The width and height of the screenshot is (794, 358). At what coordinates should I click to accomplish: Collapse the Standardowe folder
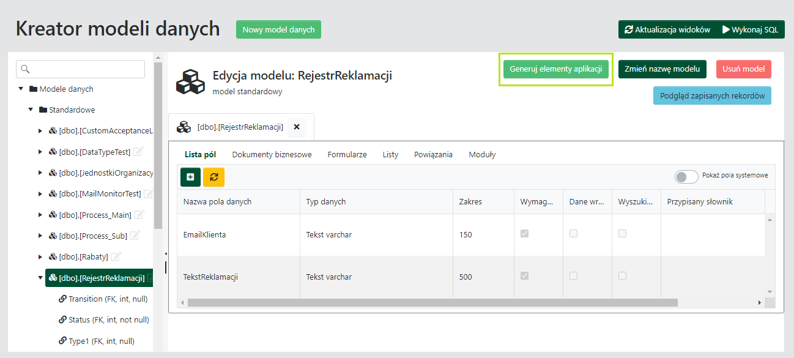[x=31, y=110]
